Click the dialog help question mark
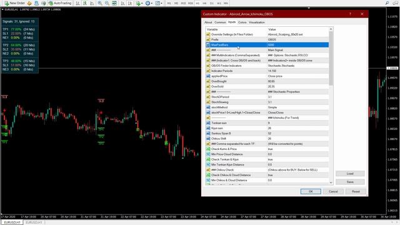 pyautogui.click(x=350, y=14)
